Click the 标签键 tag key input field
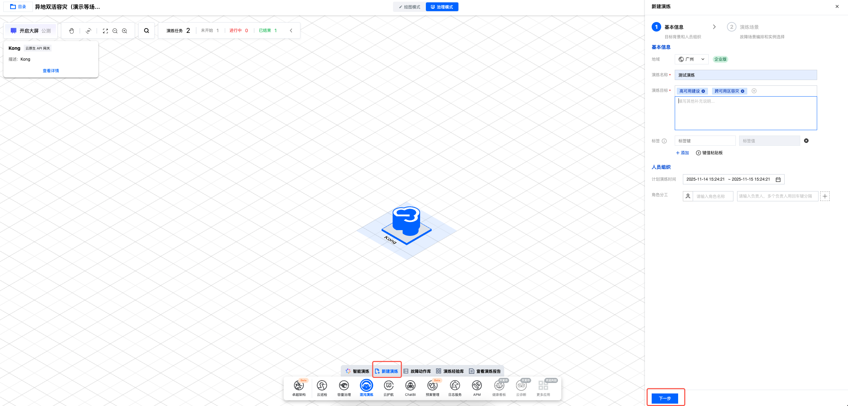The width and height of the screenshot is (848, 406). pos(705,141)
